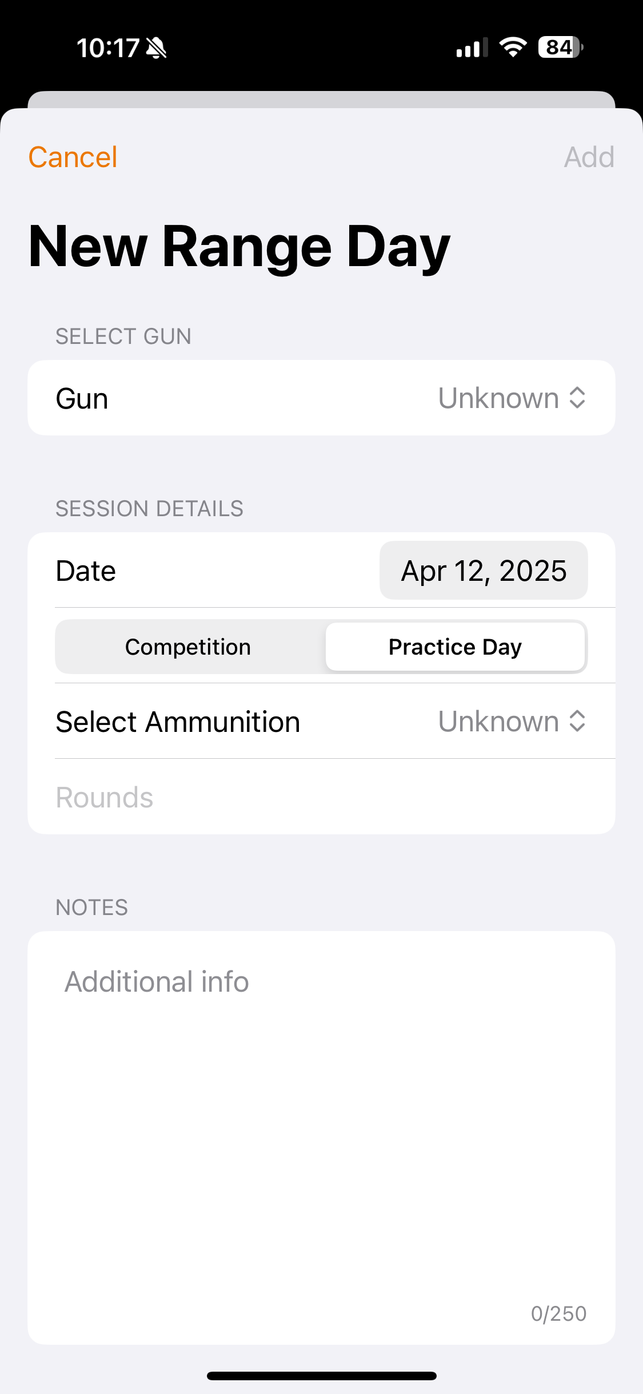Tap the up-down chevron beside Gun
This screenshot has width=643, height=1394.
coord(577,398)
